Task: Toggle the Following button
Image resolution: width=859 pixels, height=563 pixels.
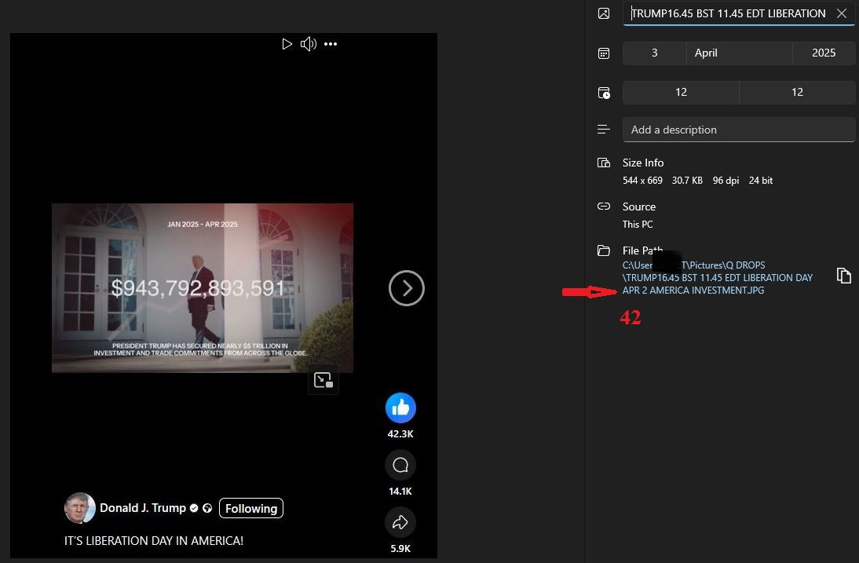Action: [x=250, y=508]
